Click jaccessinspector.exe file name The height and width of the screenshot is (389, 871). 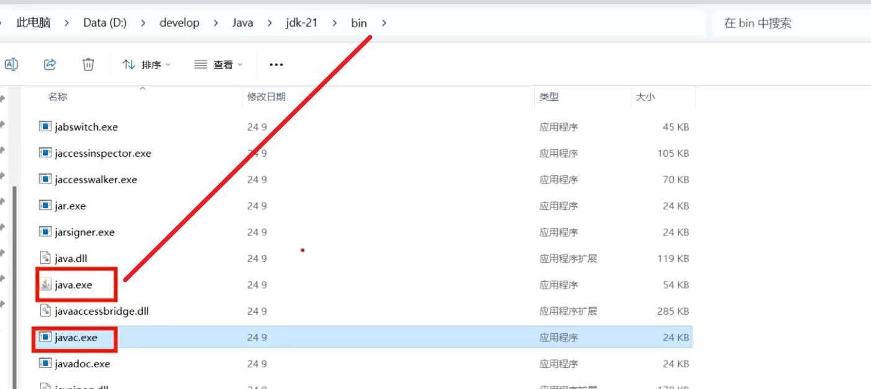(x=103, y=153)
